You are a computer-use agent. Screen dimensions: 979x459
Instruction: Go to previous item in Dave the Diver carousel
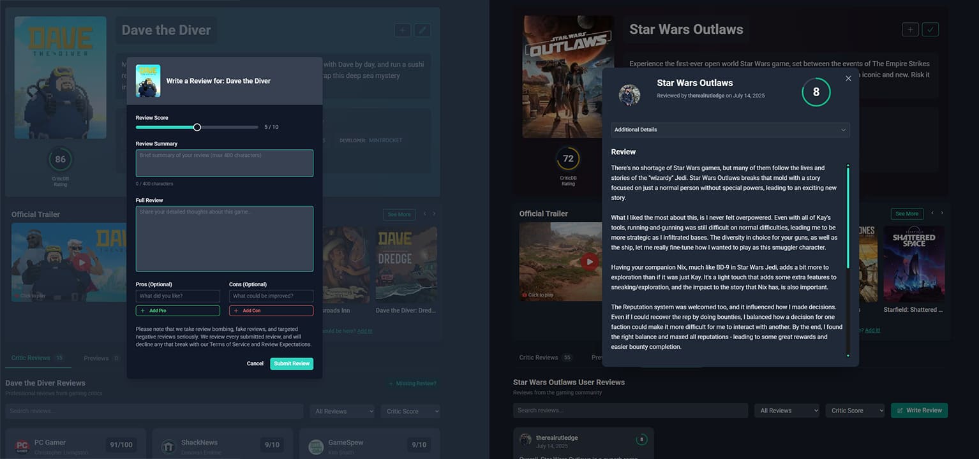pos(424,214)
